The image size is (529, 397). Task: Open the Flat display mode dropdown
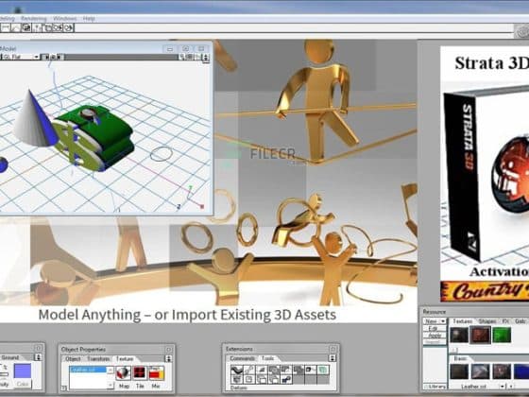[37, 57]
